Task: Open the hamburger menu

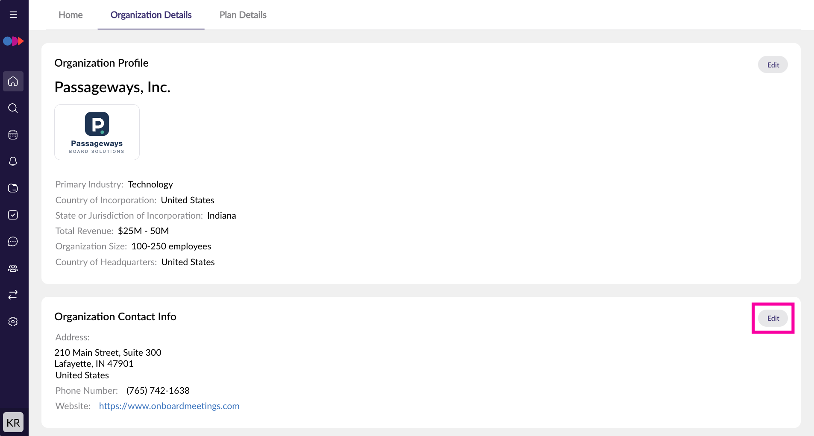Action: pyautogui.click(x=13, y=15)
